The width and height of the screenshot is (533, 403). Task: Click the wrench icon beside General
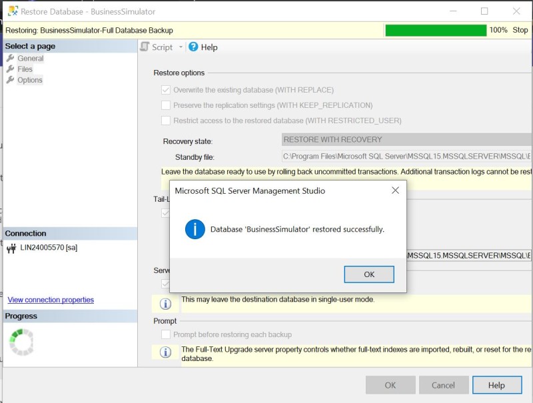11,58
